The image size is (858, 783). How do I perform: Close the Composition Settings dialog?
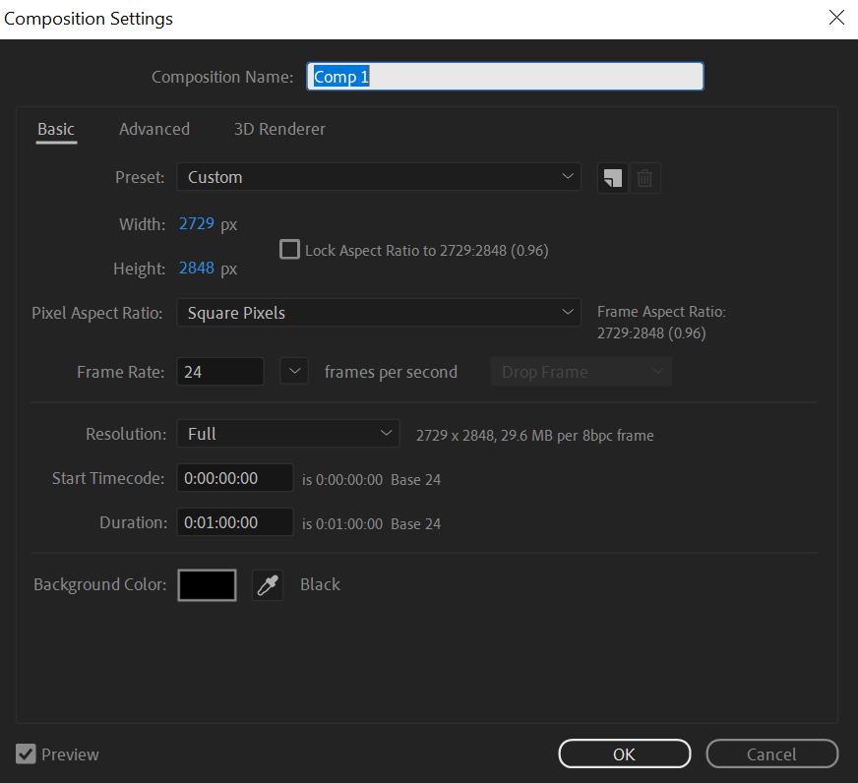(x=835, y=18)
